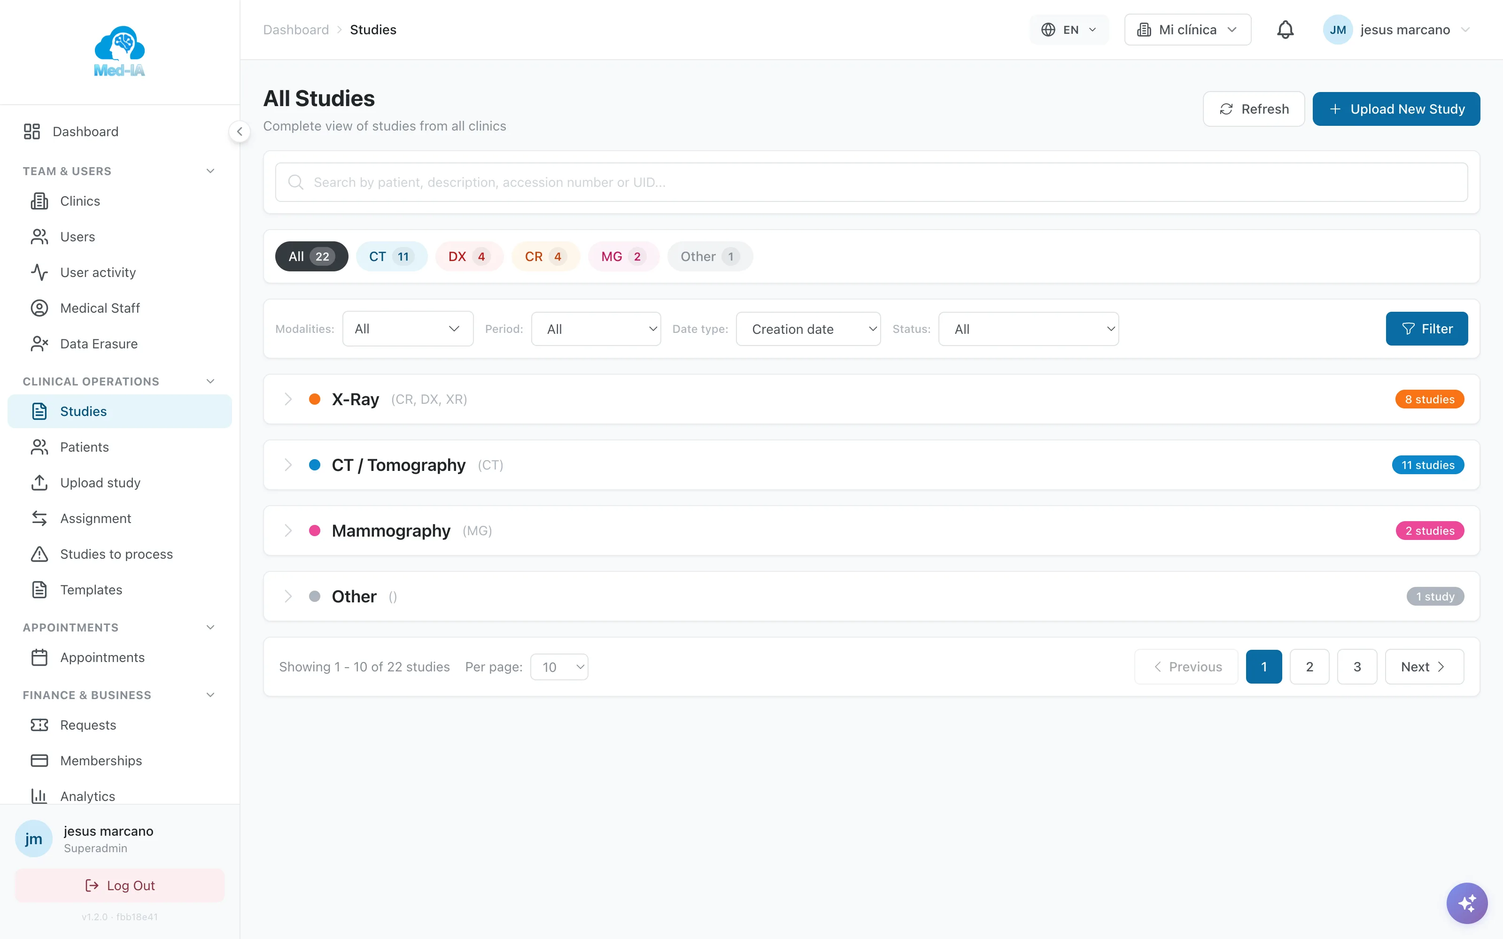This screenshot has height=939, width=1503.
Task: Click the JM avatar in top bar
Action: pos(1338,30)
